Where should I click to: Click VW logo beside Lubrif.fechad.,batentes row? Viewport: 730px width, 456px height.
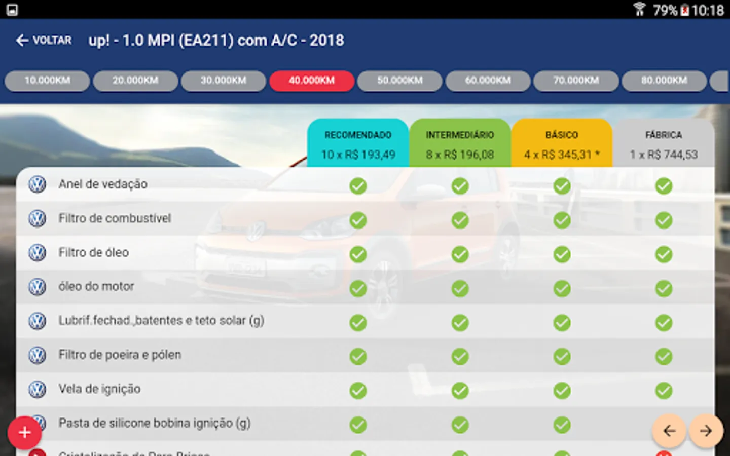tap(37, 321)
